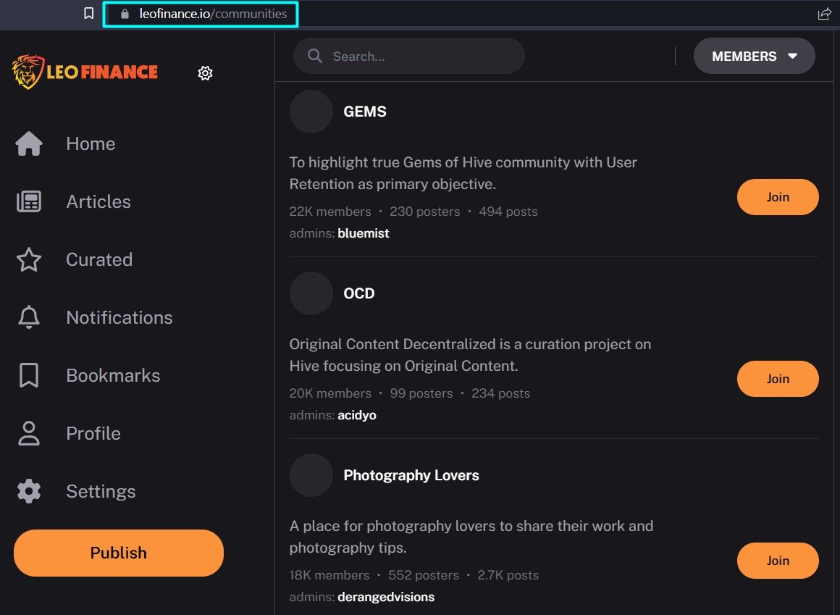This screenshot has height=615, width=840.
Task: Click the magnifier icon in search box
Action: (x=315, y=57)
